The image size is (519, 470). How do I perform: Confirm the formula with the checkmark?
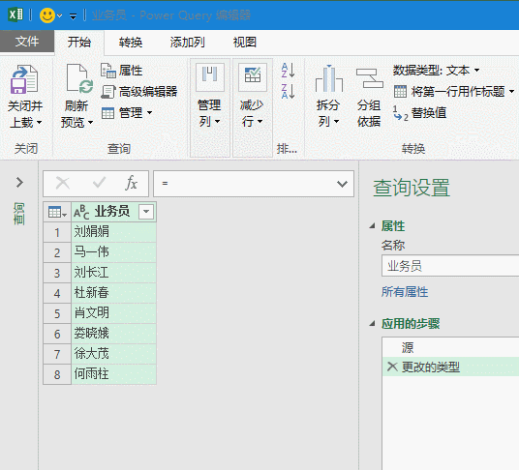pyautogui.click(x=99, y=183)
